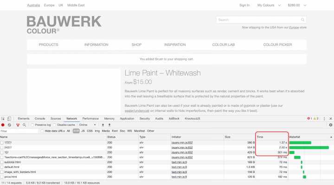Open the Sources tab

[56, 119]
